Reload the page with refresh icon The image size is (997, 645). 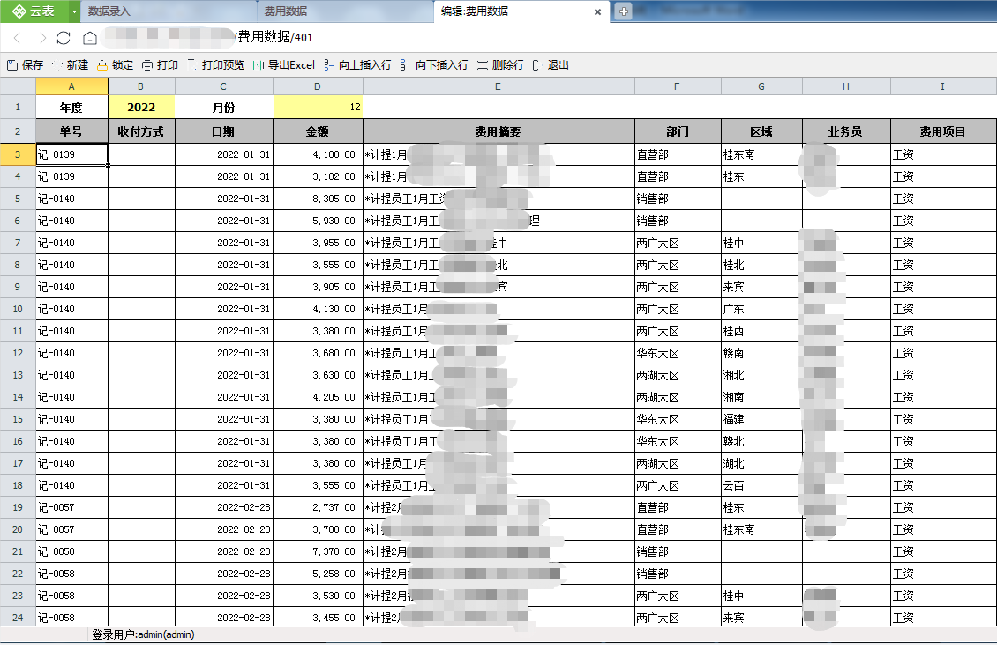64,38
